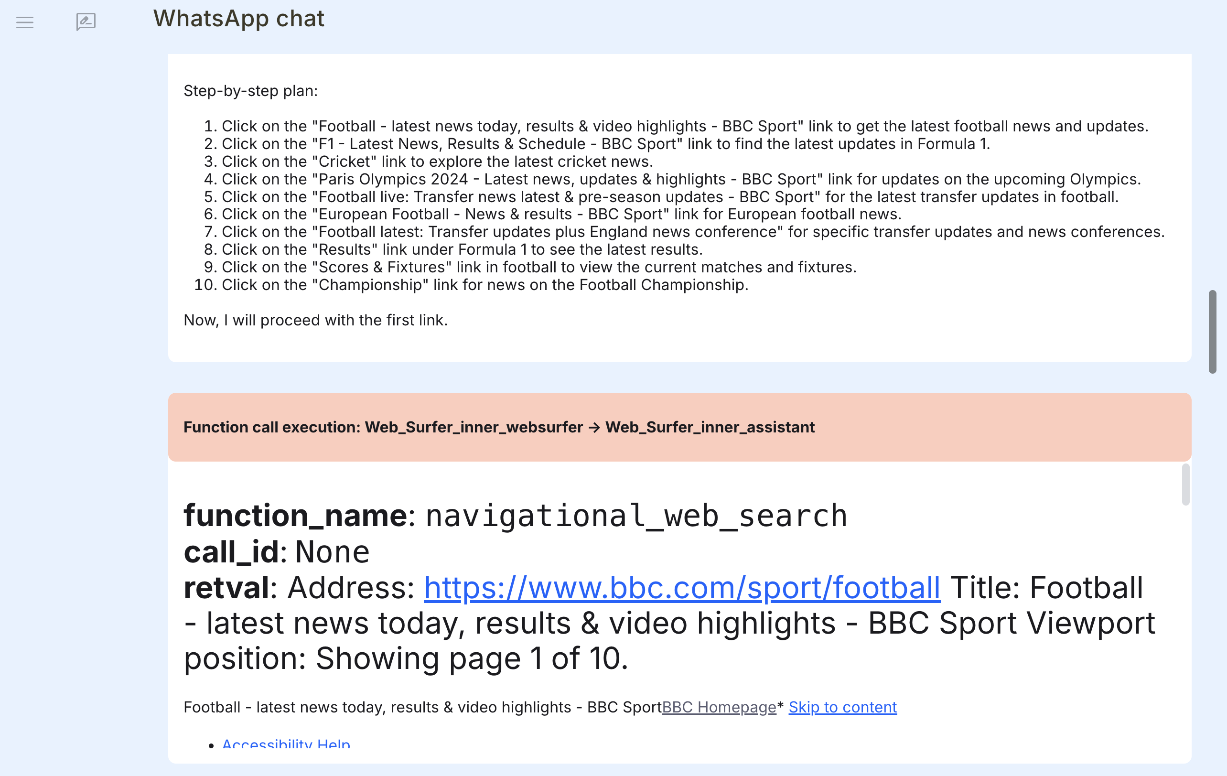Click the arrow in the function call header

593,427
